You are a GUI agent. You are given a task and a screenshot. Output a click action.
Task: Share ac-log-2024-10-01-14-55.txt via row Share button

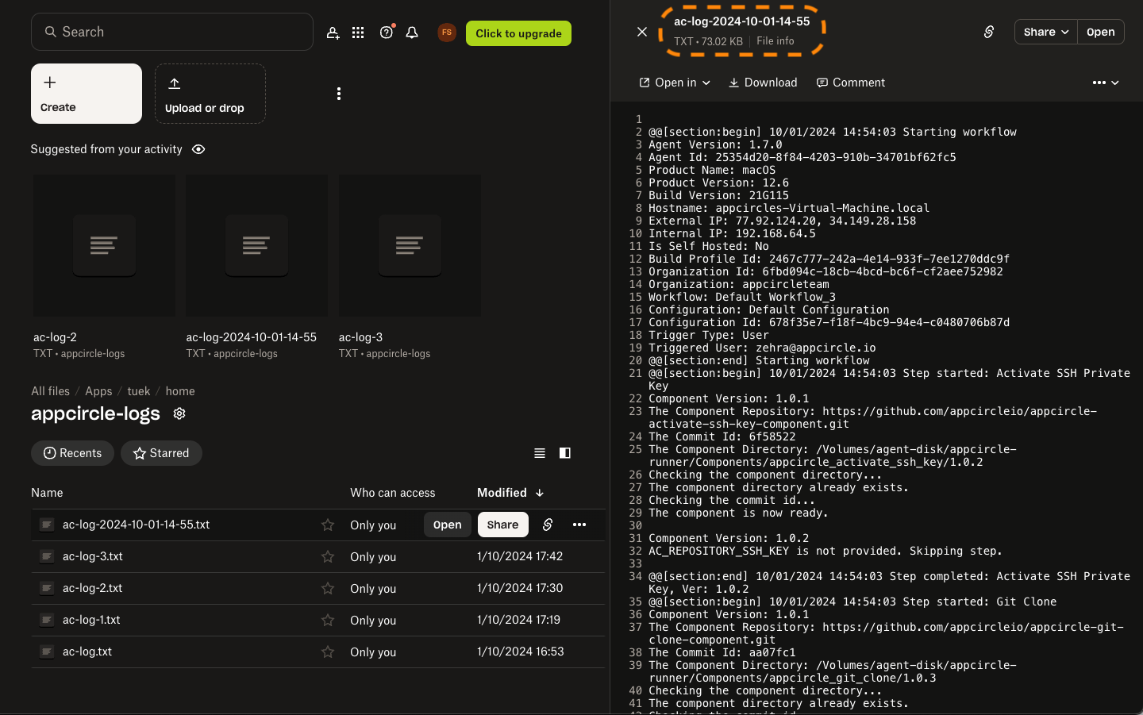(502, 525)
